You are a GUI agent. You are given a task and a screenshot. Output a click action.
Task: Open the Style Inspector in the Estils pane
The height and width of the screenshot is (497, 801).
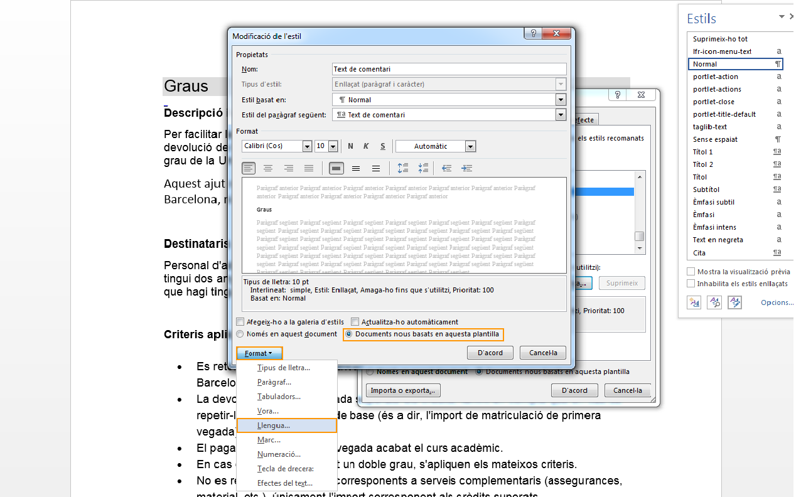(714, 302)
